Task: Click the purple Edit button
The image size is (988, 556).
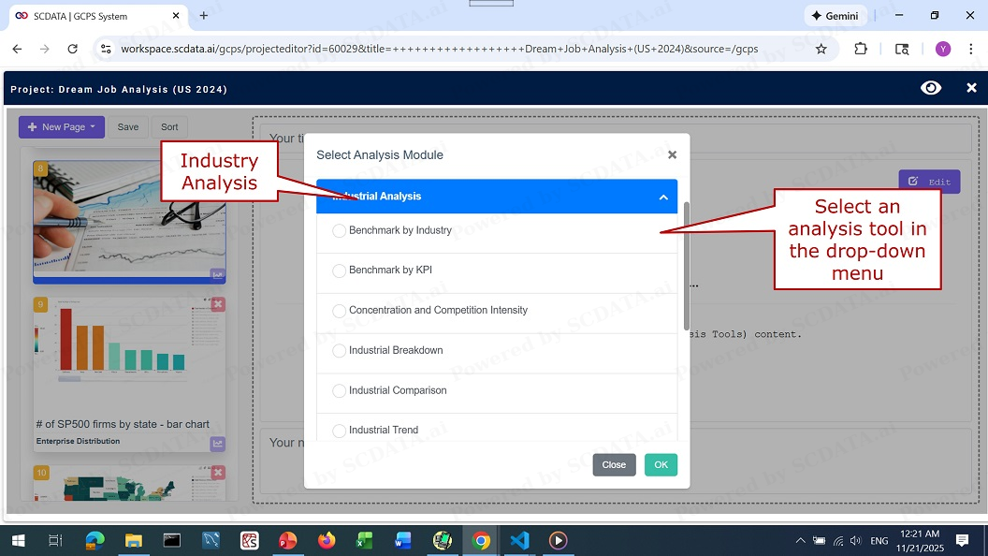Action: [928, 182]
